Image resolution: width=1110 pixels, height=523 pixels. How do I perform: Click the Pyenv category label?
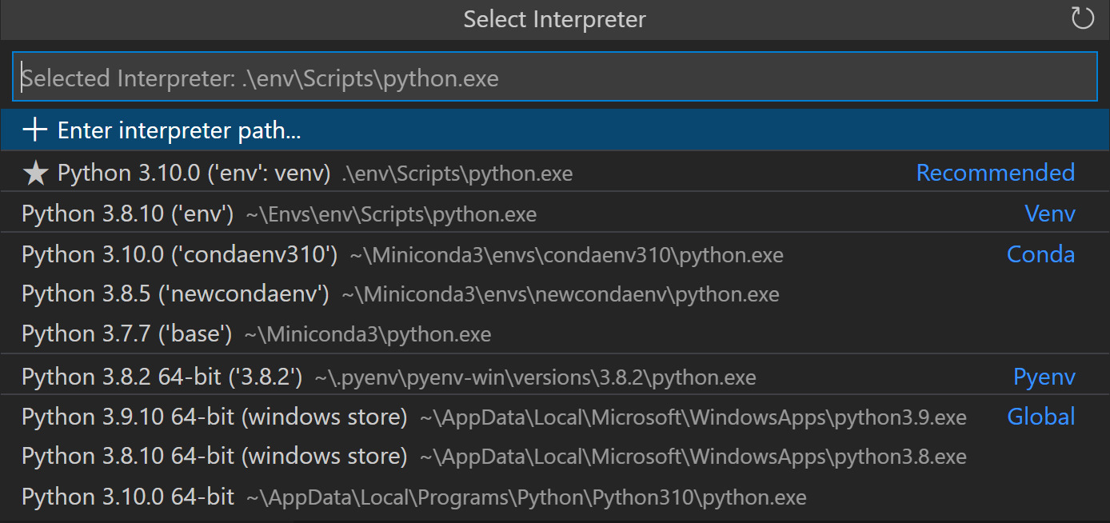1044,376
